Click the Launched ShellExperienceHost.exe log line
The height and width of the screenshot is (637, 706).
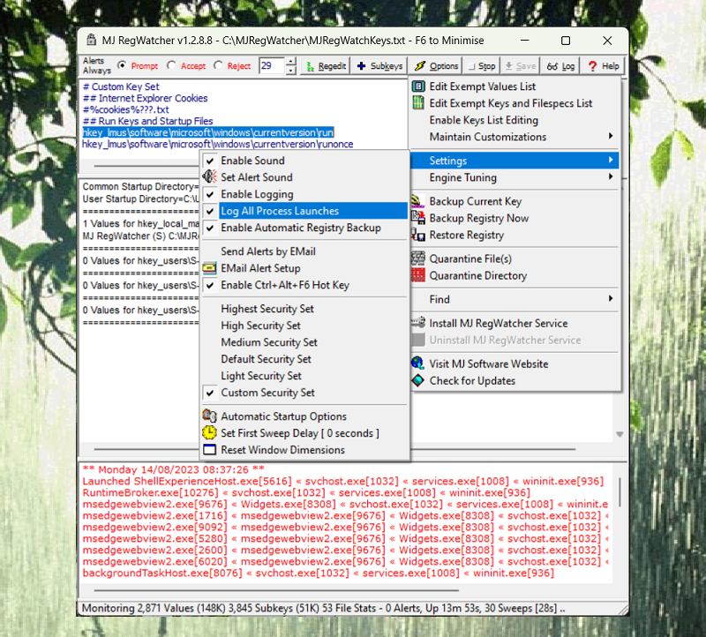pyautogui.click(x=343, y=481)
